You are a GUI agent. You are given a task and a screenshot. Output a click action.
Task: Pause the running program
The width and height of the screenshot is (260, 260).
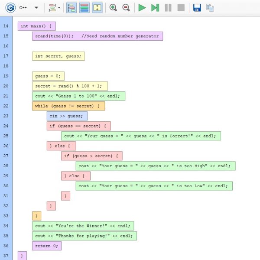(x=168, y=8)
